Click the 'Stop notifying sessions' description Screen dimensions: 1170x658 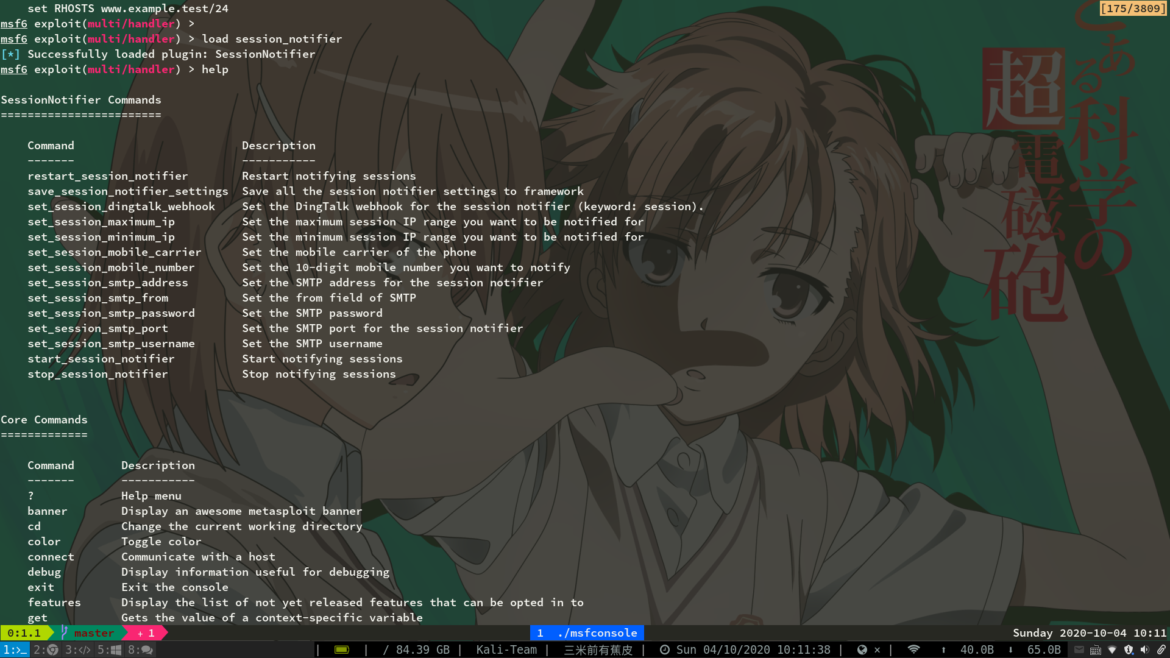point(319,374)
